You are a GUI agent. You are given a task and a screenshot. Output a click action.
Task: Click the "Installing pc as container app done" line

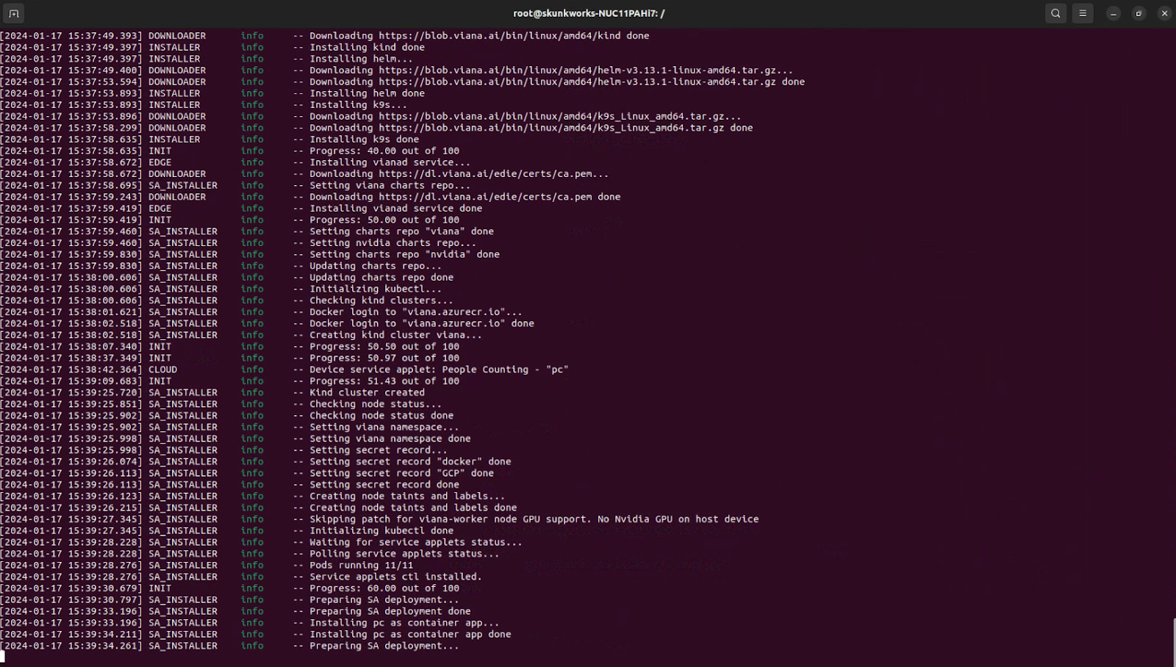point(409,634)
